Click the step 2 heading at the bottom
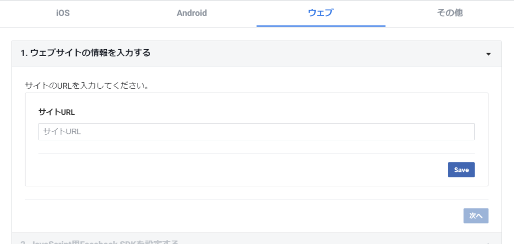The image size is (514, 244). 100,241
